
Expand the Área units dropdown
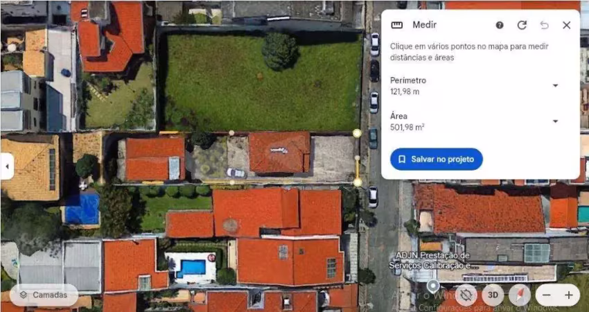555,121
